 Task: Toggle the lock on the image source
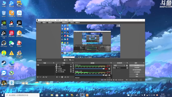tap(73, 67)
